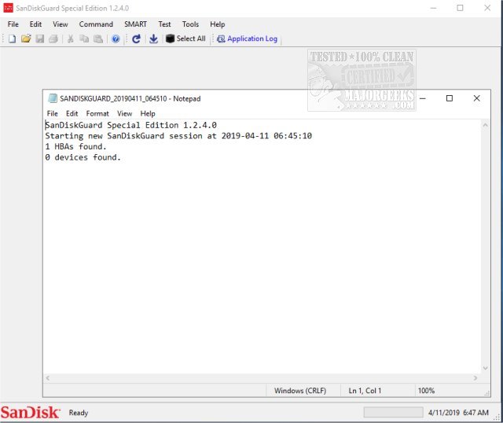Open the Command menu
This screenshot has width=503, height=423.
tap(96, 24)
